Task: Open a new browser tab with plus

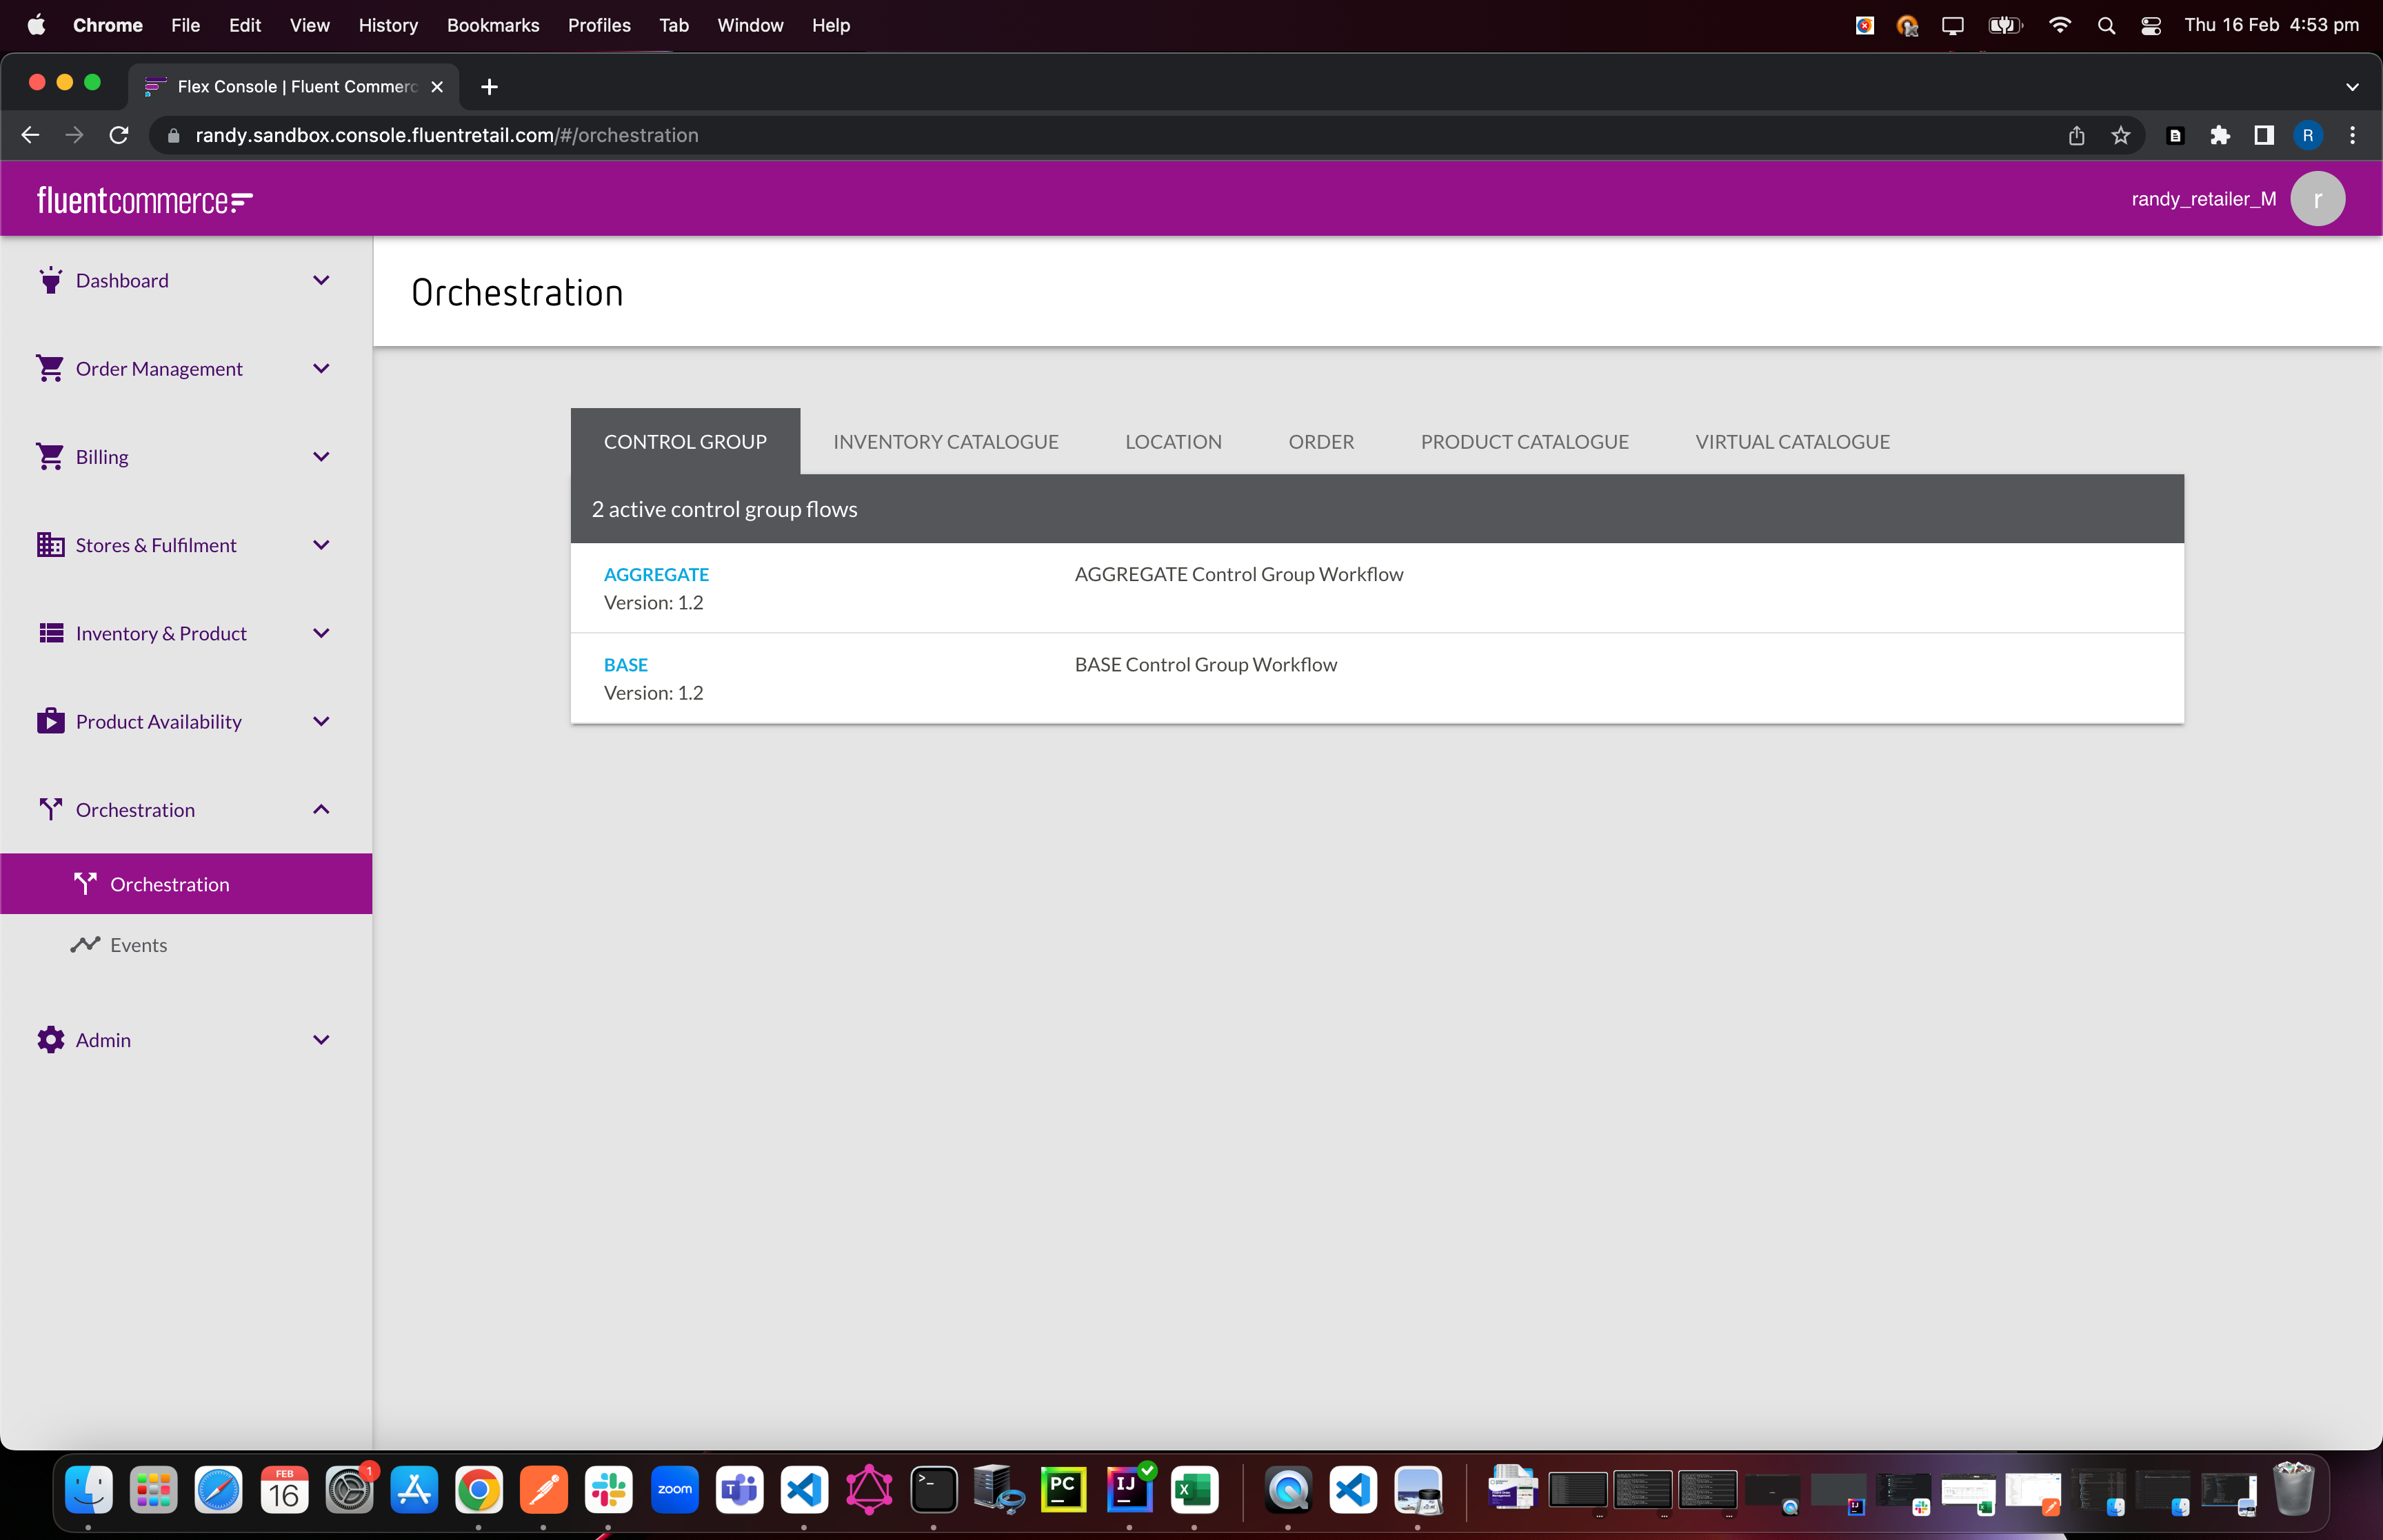Action: (x=489, y=87)
